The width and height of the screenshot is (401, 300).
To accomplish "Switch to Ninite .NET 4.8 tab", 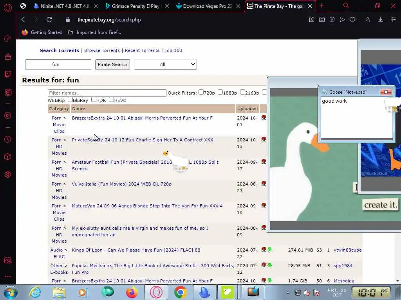I will coord(65,6).
